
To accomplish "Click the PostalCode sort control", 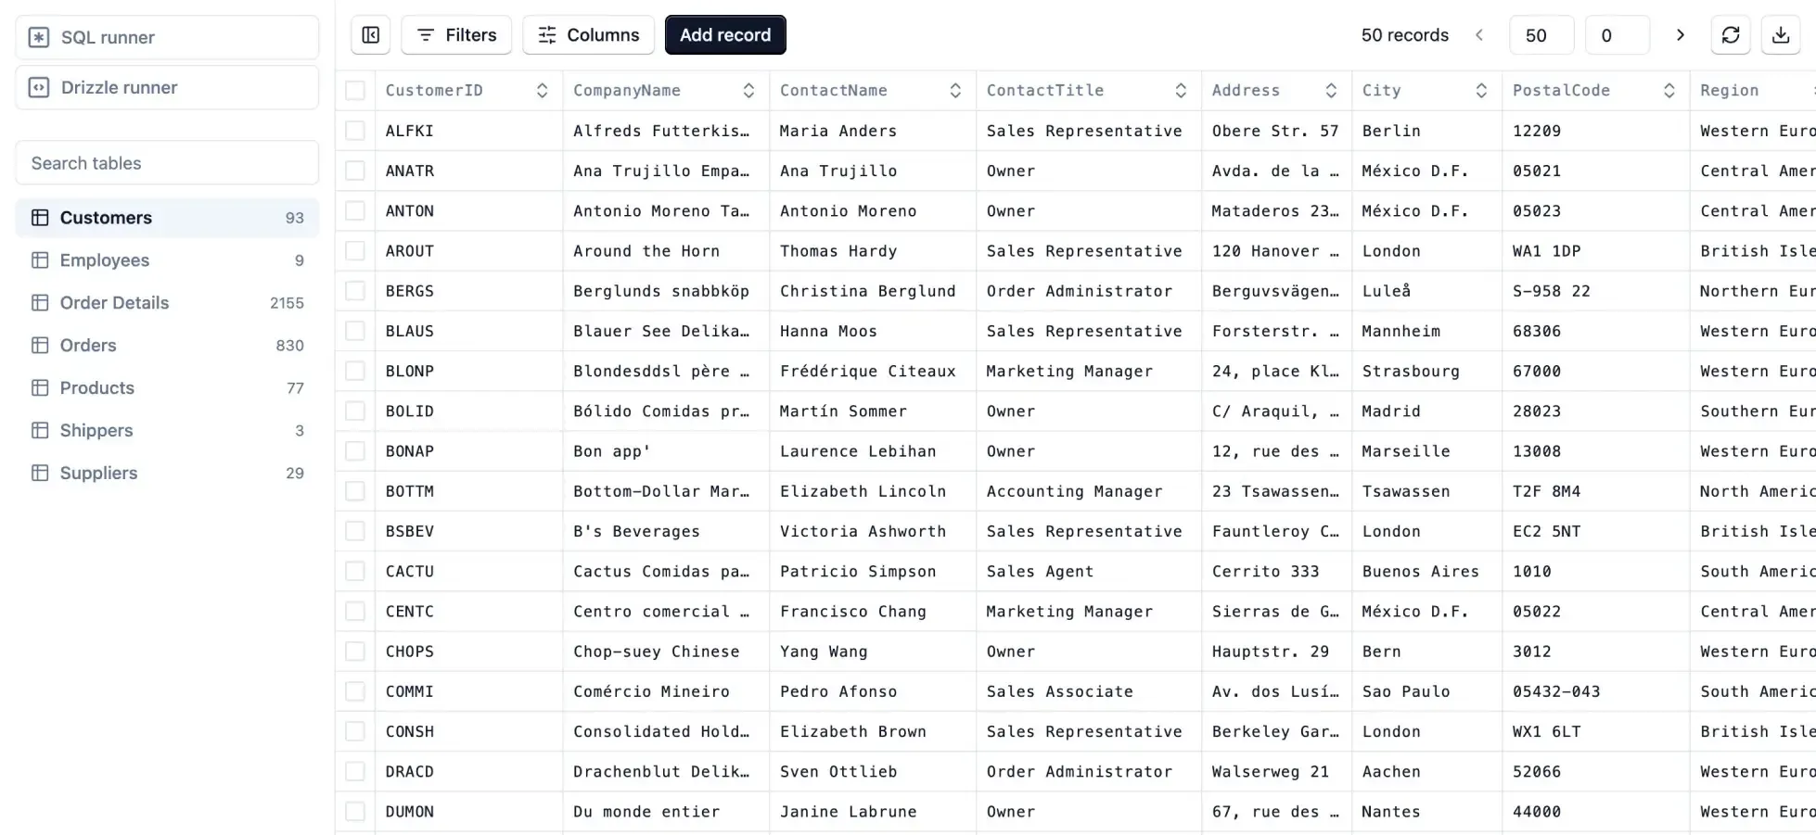I will tap(1670, 90).
